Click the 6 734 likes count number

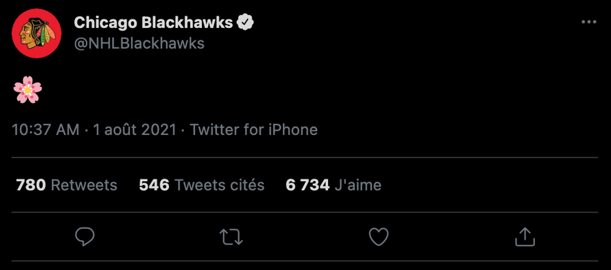(x=307, y=185)
